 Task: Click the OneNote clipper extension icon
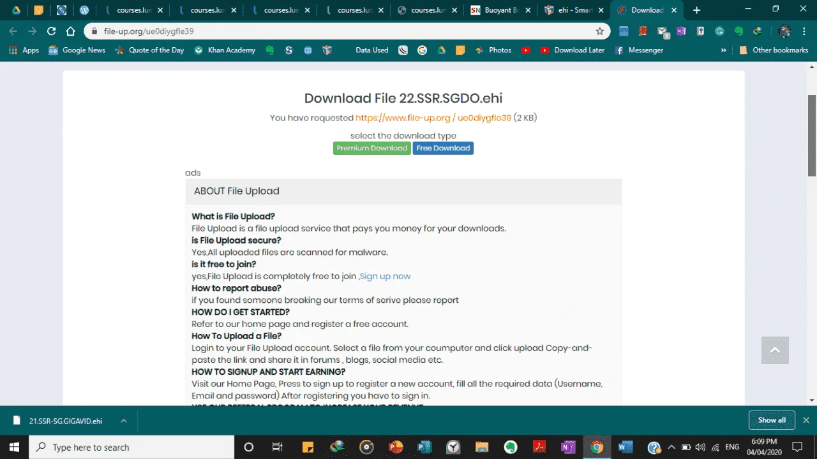[x=681, y=31]
